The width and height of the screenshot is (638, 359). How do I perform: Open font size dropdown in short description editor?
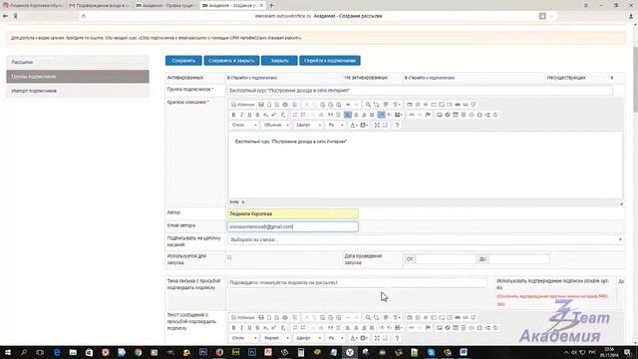click(336, 125)
